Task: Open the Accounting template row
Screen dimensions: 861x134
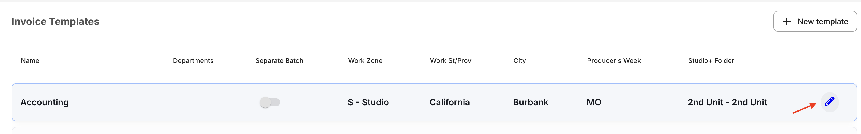Action: pos(434,102)
